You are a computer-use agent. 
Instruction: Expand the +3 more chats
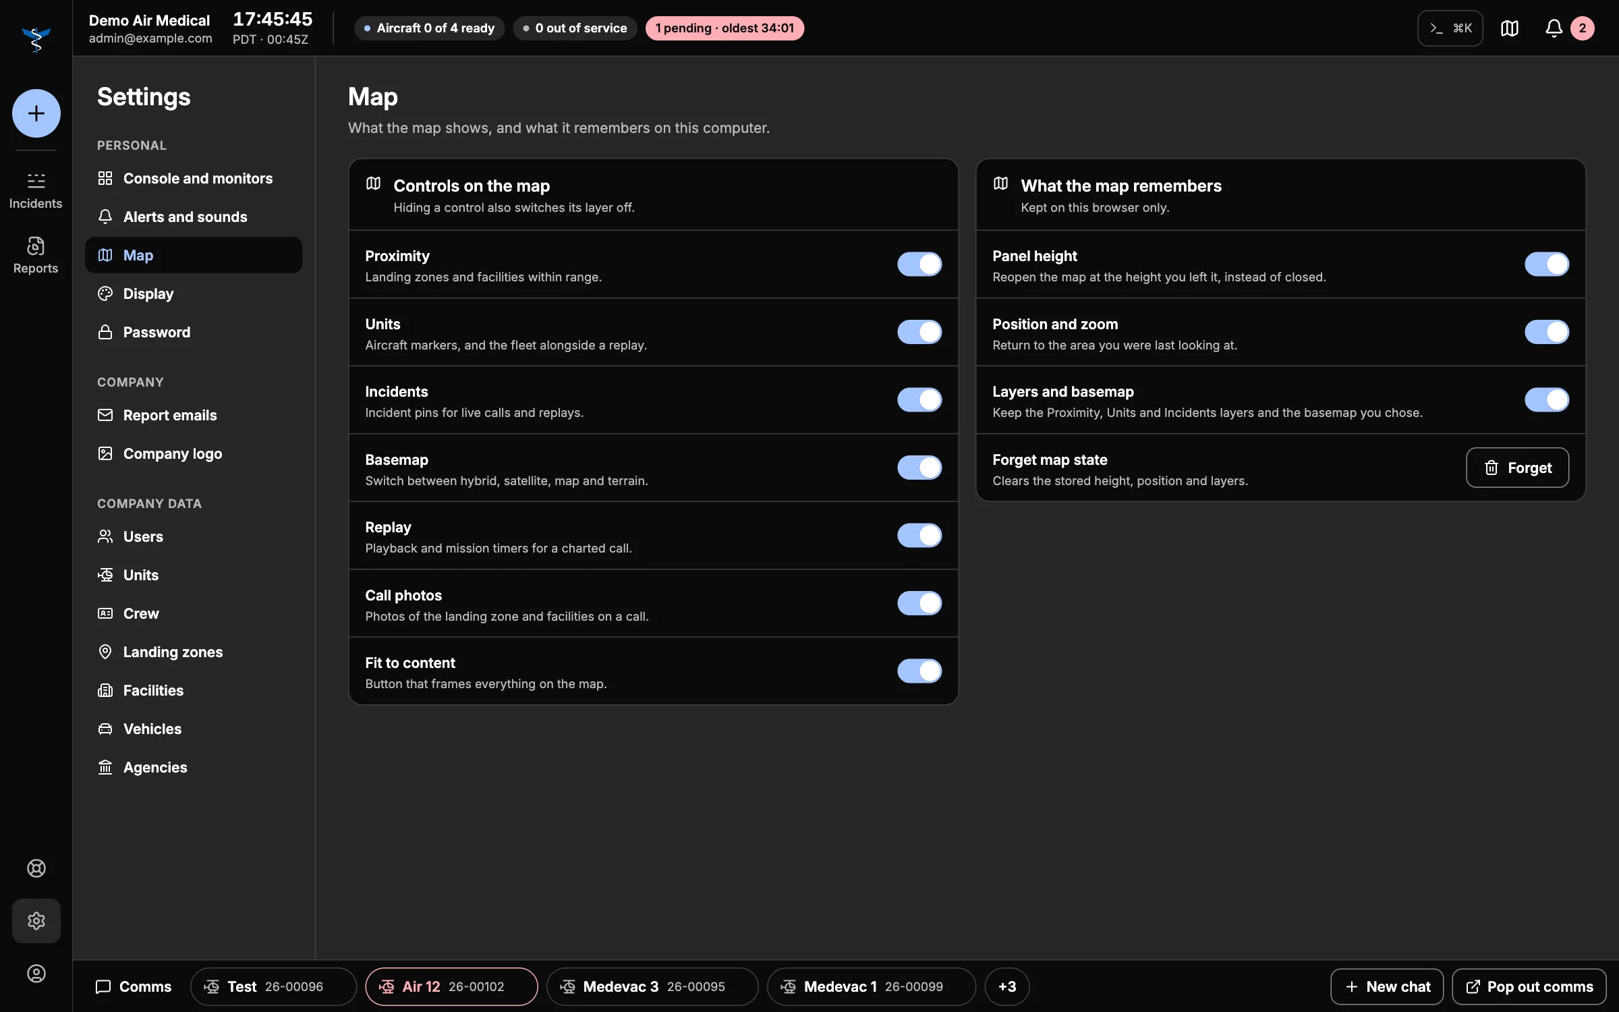coord(1006,986)
